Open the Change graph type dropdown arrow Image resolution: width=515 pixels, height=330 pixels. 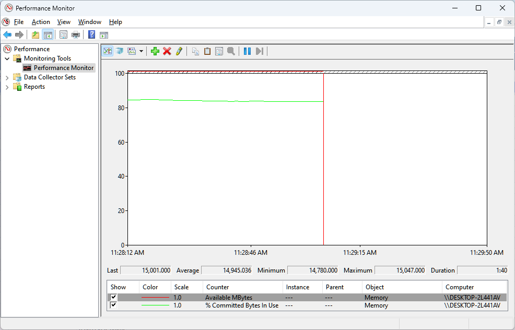(141, 51)
